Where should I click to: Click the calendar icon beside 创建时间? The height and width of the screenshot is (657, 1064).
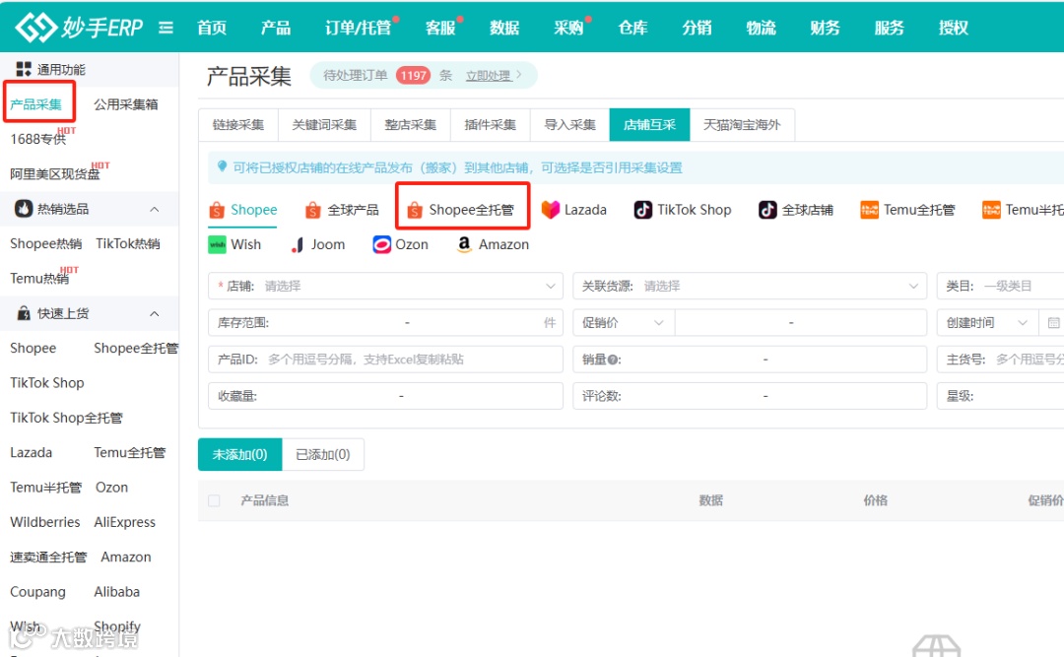(x=1053, y=323)
